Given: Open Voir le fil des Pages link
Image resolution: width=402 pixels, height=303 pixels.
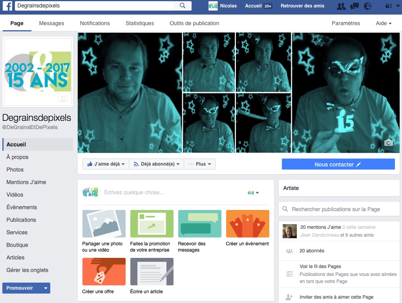Looking at the screenshot, I should 320,266.
